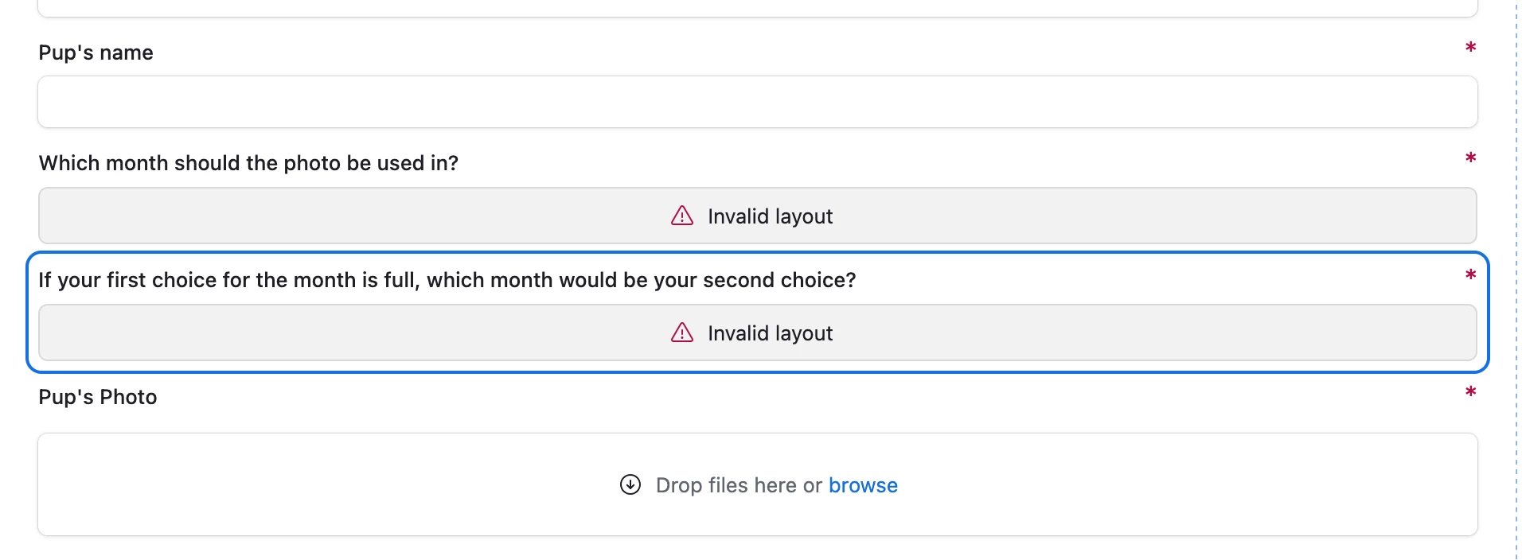The height and width of the screenshot is (560, 1522).
Task: Click 'Invalid layout' text under second choice question
Action: click(x=770, y=333)
